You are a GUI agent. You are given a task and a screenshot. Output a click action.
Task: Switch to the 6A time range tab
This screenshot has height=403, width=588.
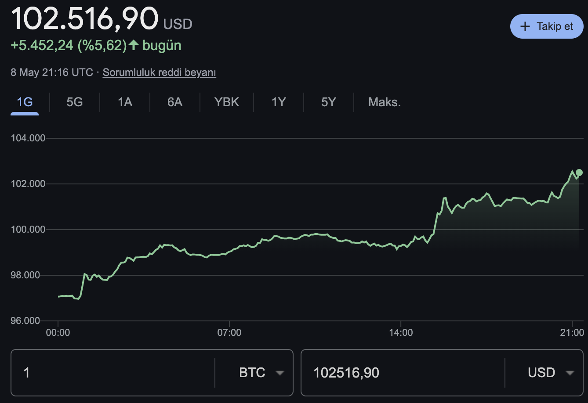[x=174, y=102]
